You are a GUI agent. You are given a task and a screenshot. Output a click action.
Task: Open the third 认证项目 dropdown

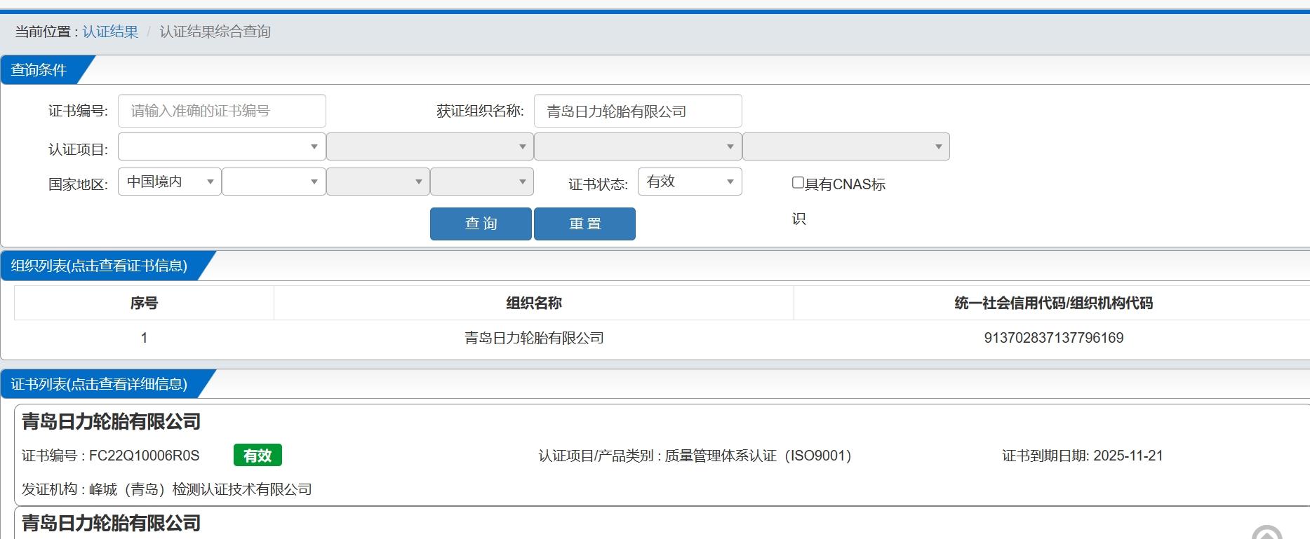(638, 146)
